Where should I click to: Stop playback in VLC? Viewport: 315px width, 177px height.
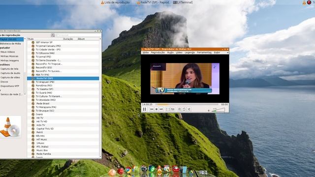point(157,109)
